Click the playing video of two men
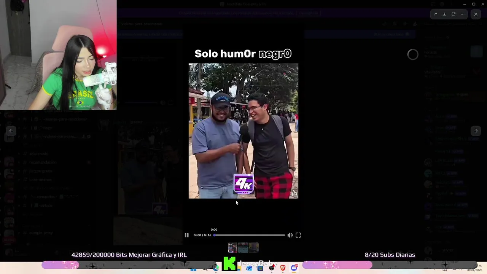Viewport: 487px width, 274px height. click(243, 131)
